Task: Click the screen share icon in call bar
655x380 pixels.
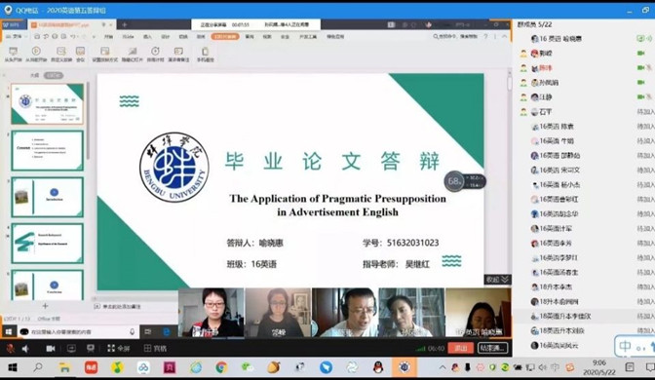Action: click(x=71, y=348)
